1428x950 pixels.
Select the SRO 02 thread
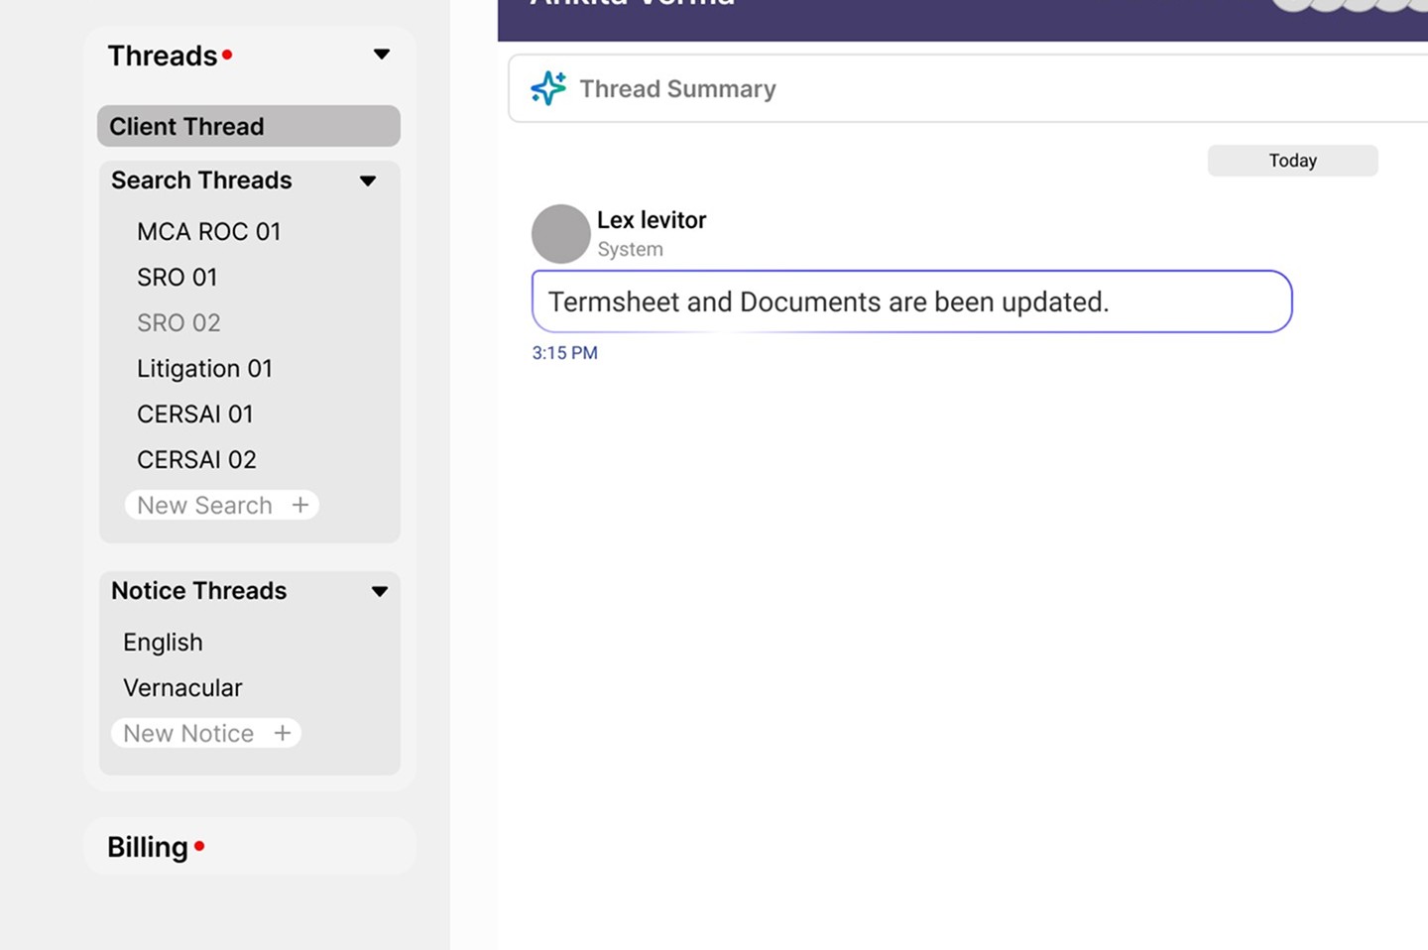click(178, 322)
